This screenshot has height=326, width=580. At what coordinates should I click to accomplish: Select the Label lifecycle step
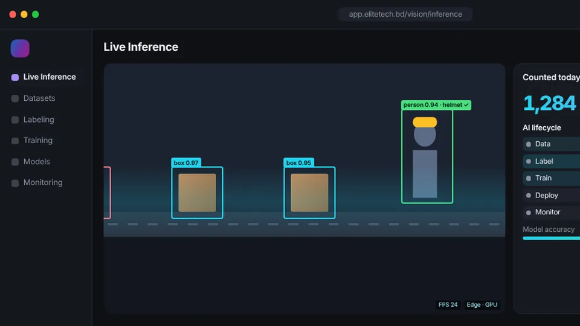click(x=551, y=161)
